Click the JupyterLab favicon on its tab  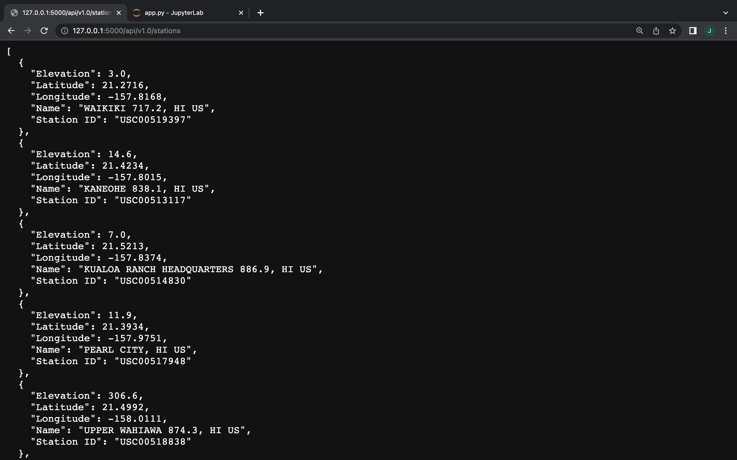pos(137,13)
